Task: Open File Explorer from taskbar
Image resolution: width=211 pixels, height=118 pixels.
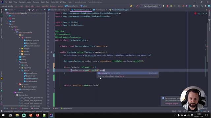Action: tap(17, 115)
